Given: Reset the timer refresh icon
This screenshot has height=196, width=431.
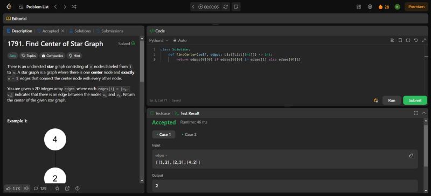Looking at the screenshot, I should point(225,7).
